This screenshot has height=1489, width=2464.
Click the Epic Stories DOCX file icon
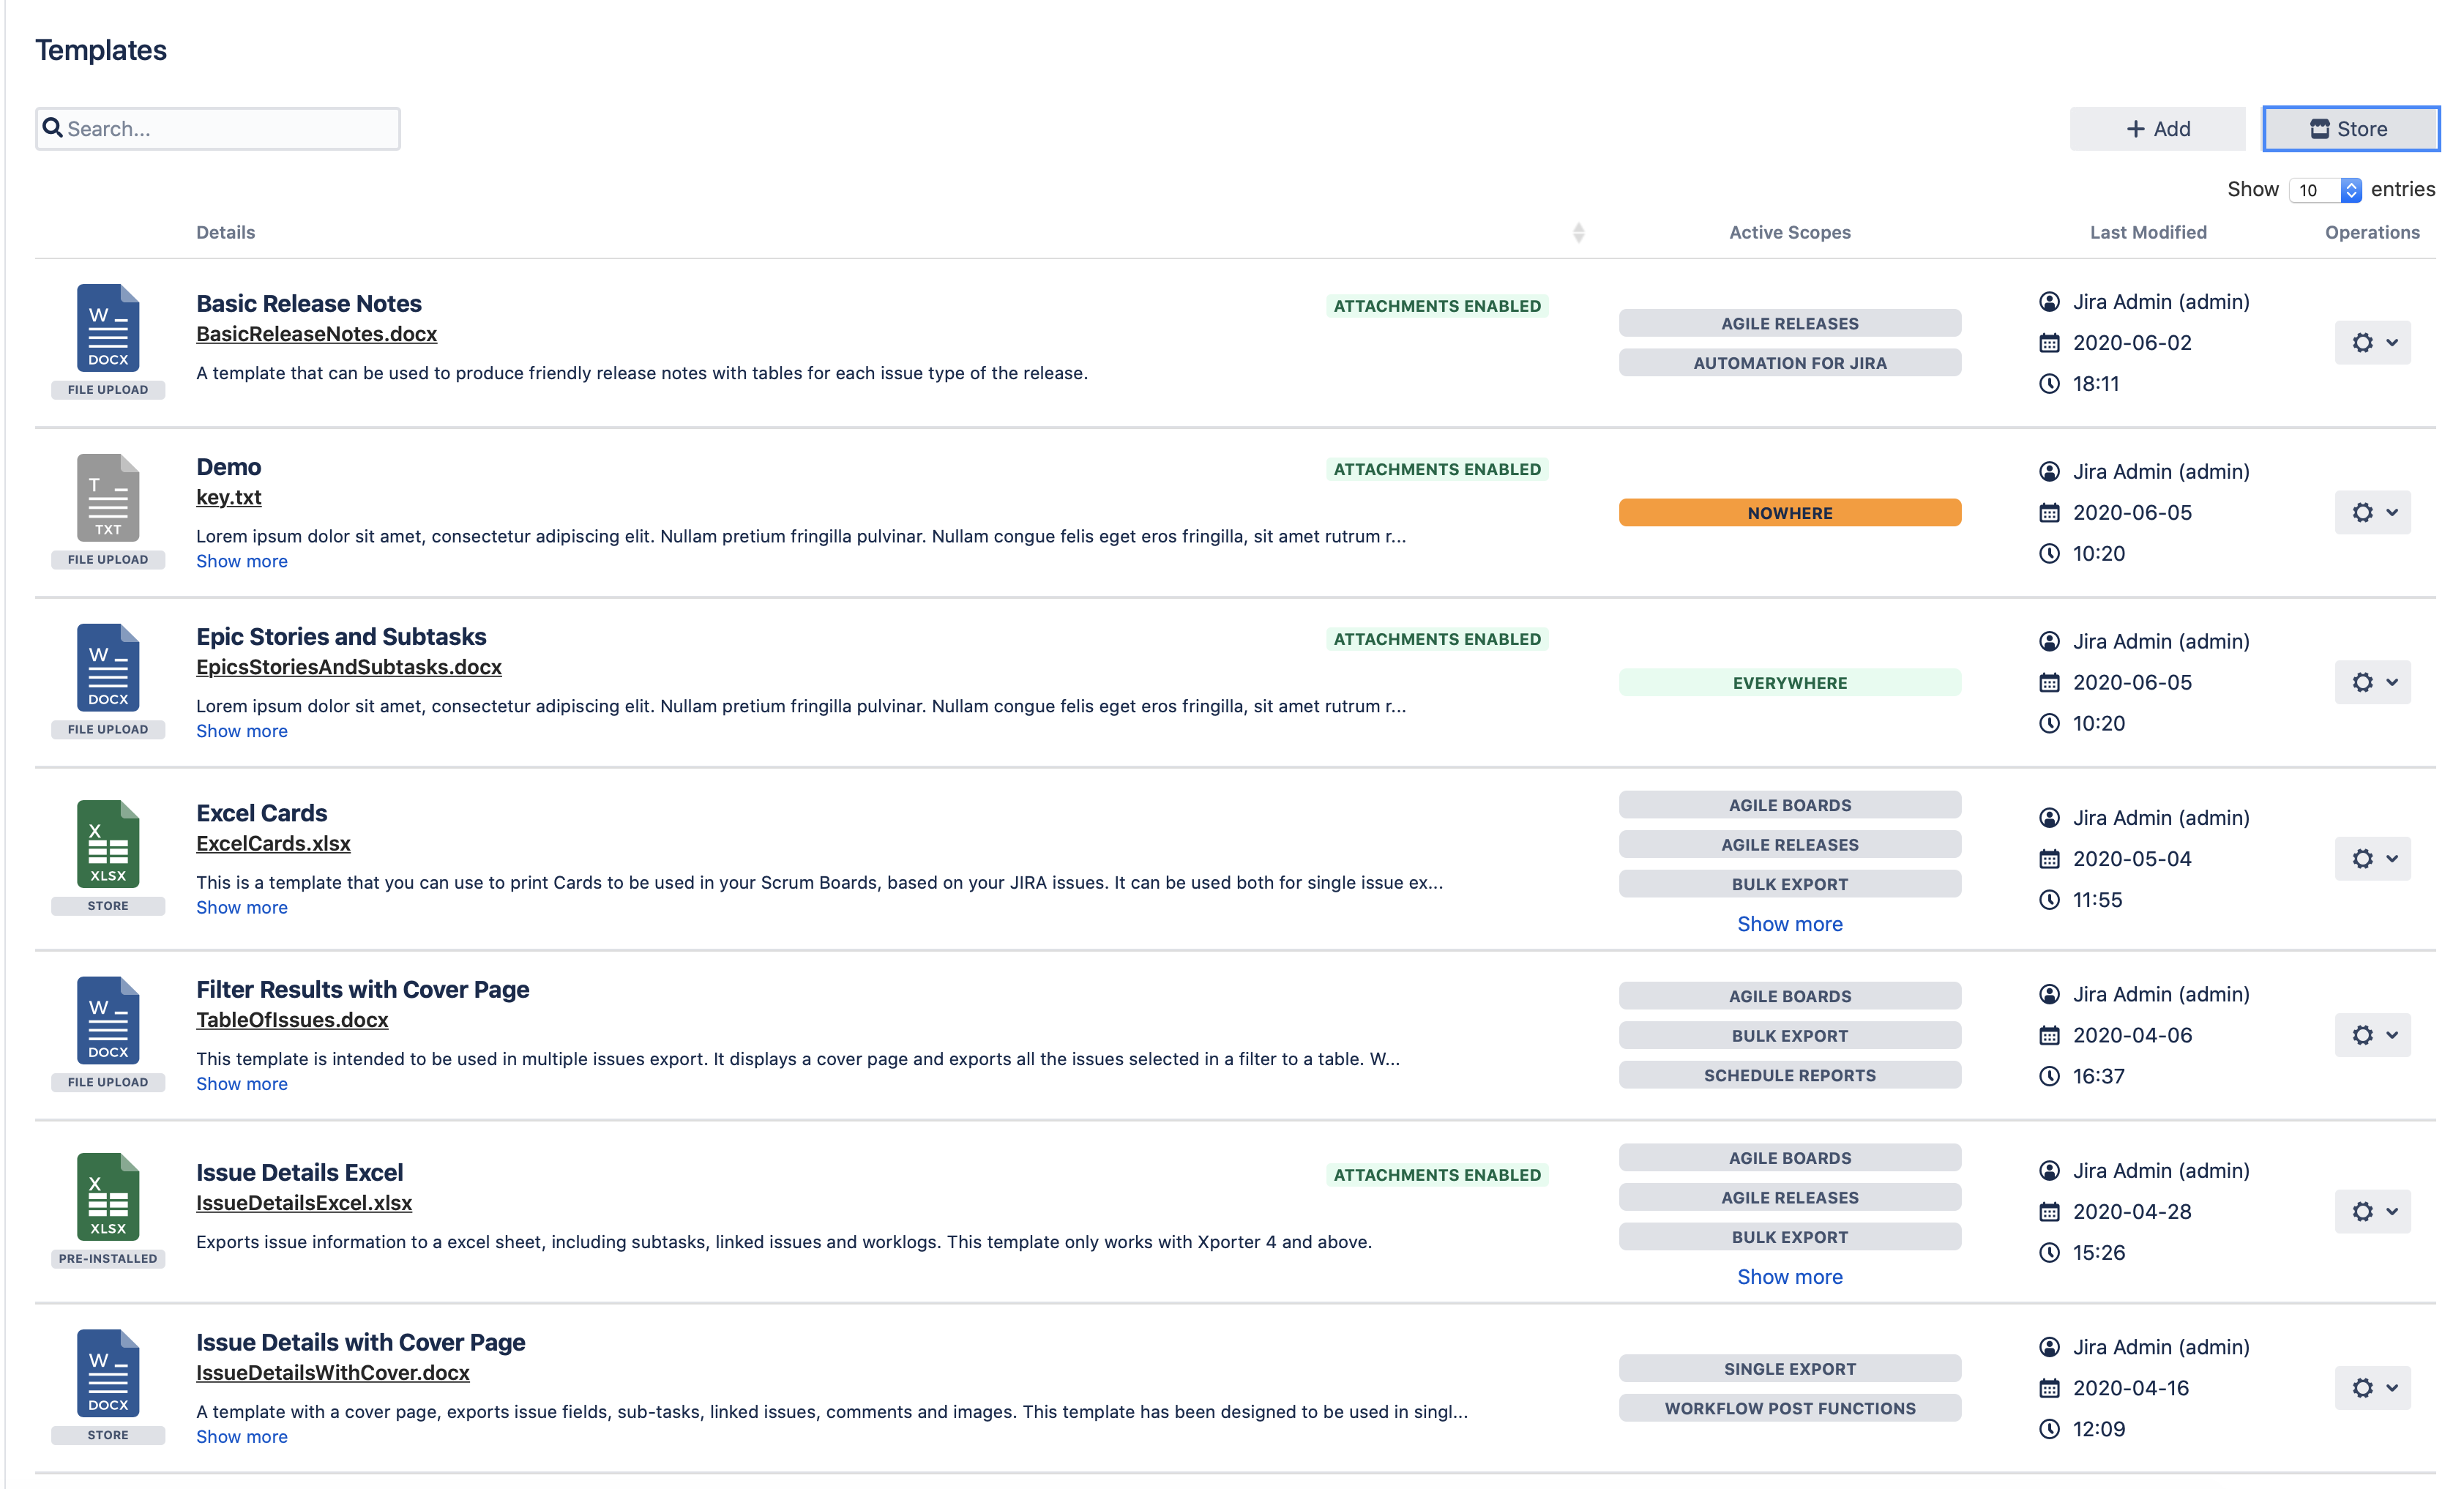tap(108, 668)
